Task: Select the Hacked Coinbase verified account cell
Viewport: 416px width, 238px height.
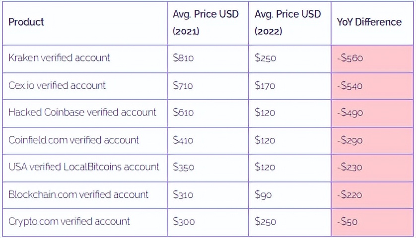Action: point(82,113)
